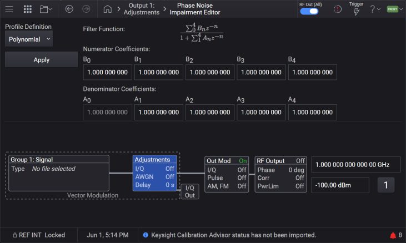Screen dimensions: 406x243
Task: Open the green Preset dropdown arrow
Action: (x=401, y=9)
